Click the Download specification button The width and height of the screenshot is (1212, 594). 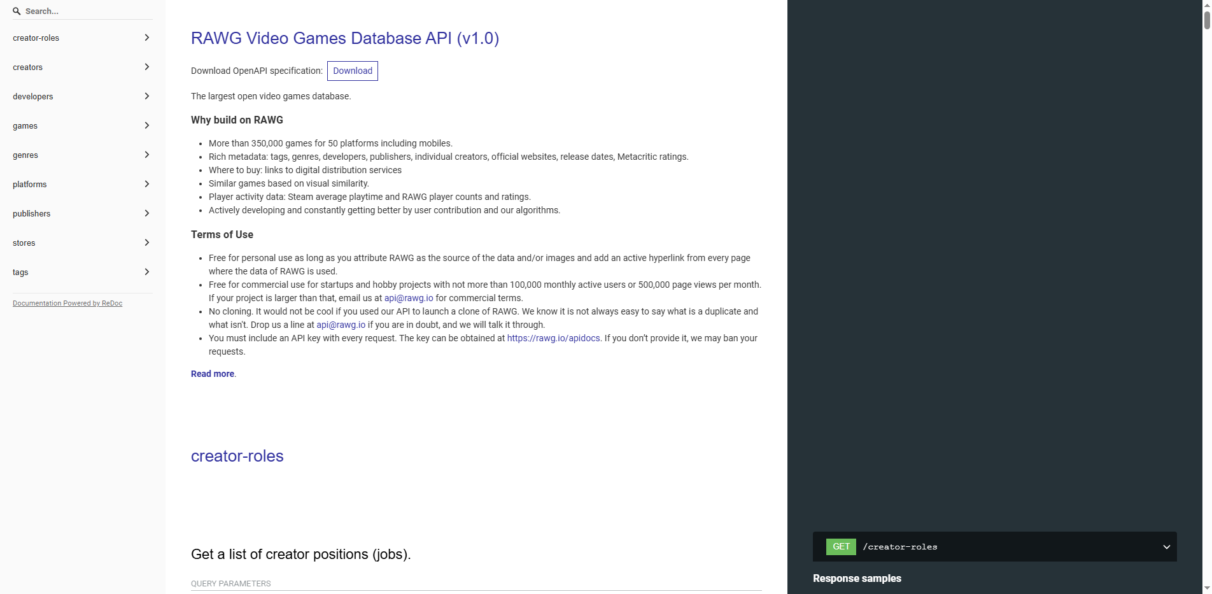click(353, 71)
